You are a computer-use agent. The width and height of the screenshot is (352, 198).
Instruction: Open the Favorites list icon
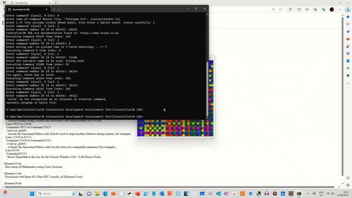click(307, 9)
